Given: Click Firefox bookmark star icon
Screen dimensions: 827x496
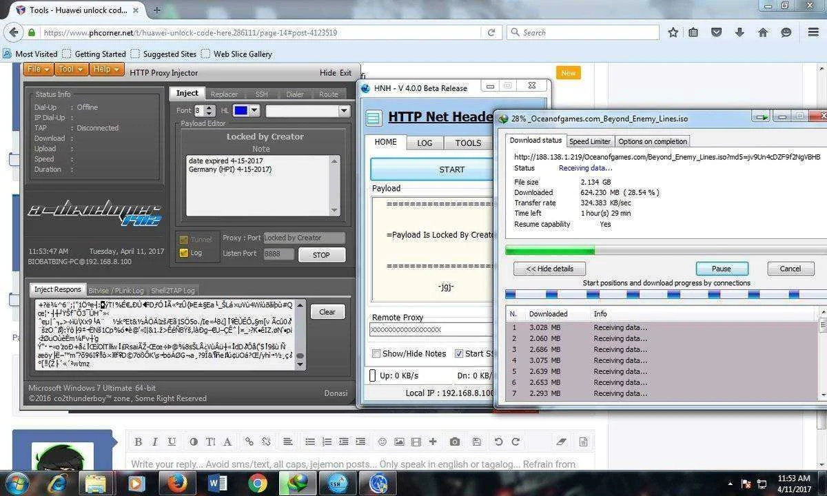Looking at the screenshot, I should click(673, 32).
